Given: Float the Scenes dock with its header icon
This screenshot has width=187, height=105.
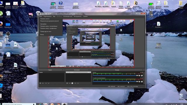Looking at the screenshot, I should 62,70.
